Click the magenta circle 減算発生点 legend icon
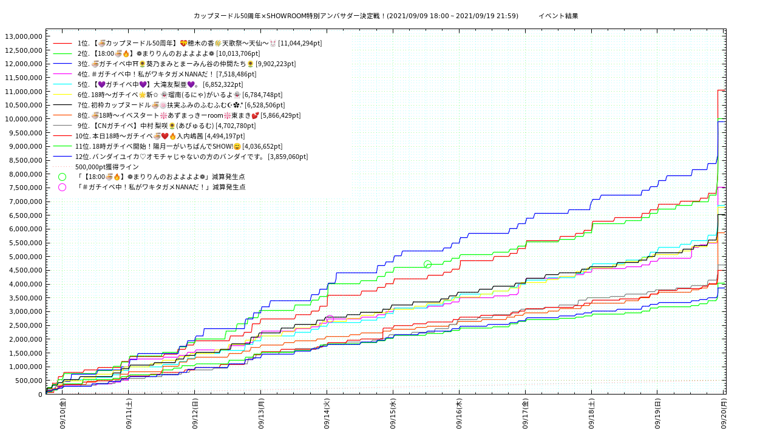 [x=62, y=188]
